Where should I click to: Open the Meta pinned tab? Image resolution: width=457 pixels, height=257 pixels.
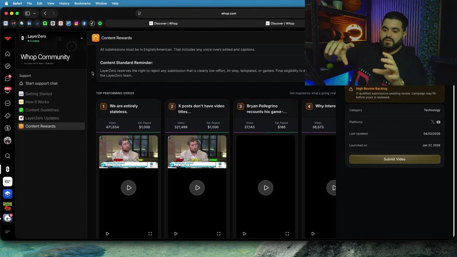point(6,24)
